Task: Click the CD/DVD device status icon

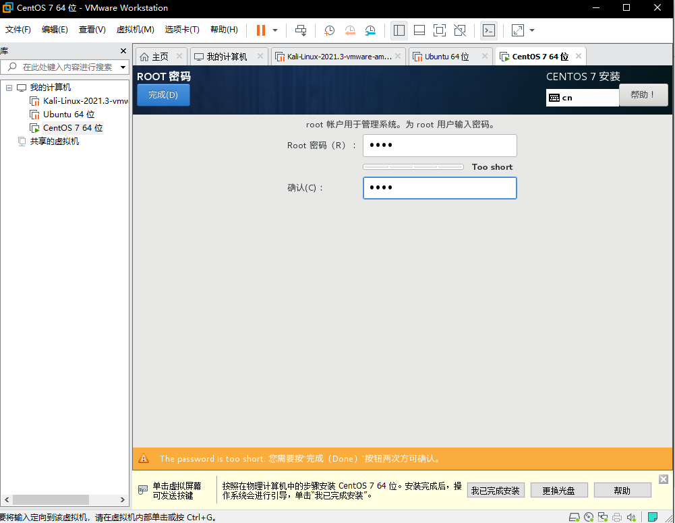Action: [589, 516]
